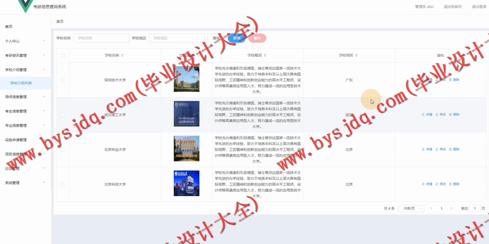Screen dimensions: 489x244
Task: Click delete trash icon for 北京科技大学 row
Action: pos(450,185)
